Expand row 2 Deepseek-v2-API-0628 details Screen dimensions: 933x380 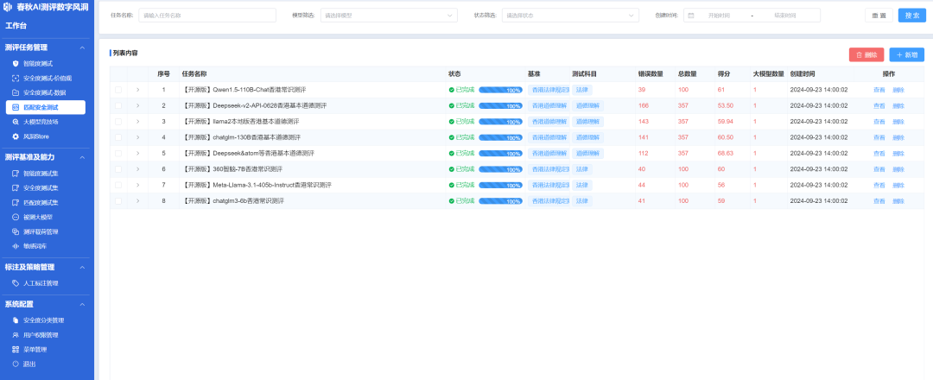click(137, 105)
